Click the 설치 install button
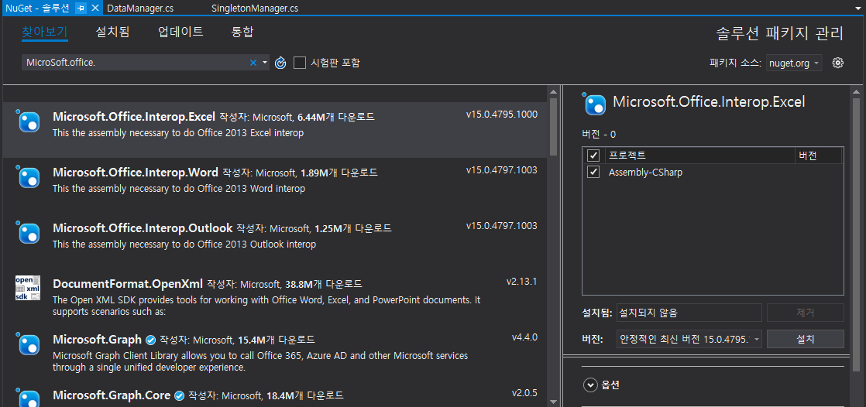Viewport: 866px width, 407px height. coord(806,339)
